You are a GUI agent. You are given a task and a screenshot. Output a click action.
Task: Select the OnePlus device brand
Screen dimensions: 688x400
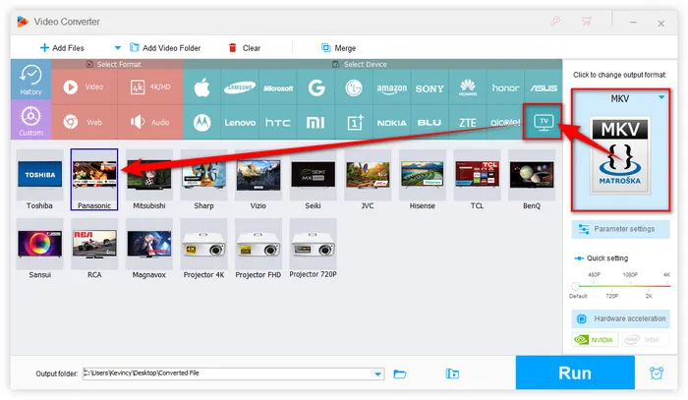[x=354, y=123]
